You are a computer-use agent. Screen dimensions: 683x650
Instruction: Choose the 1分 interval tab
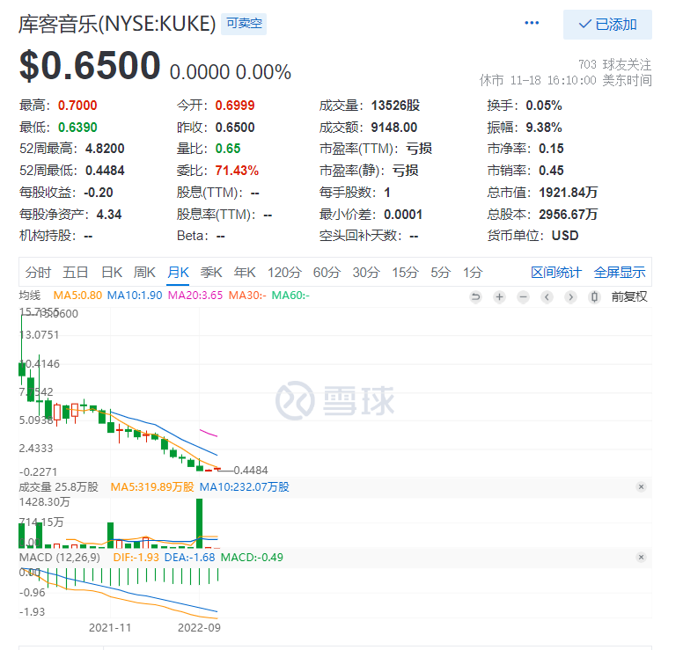473,272
